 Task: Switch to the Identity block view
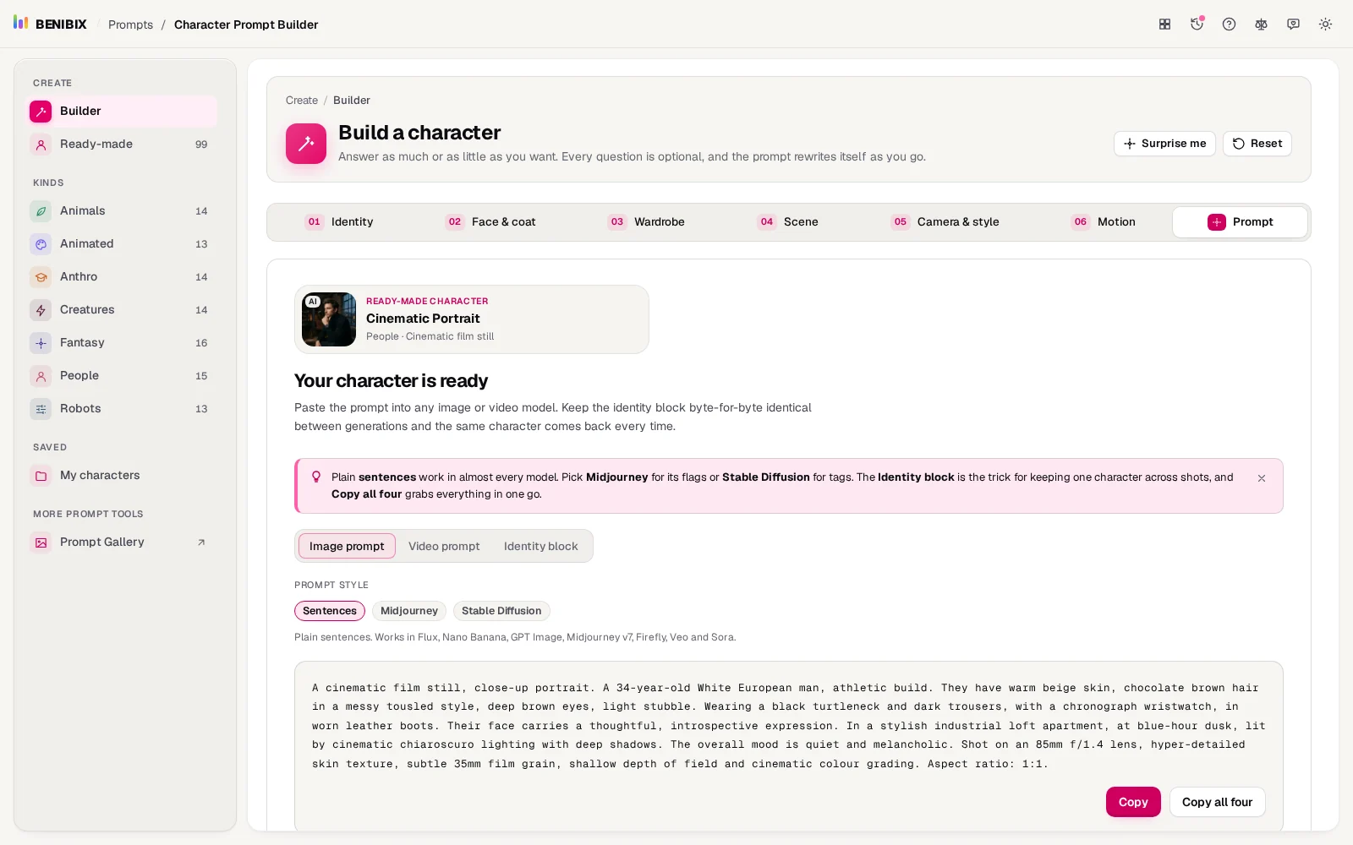tap(541, 546)
